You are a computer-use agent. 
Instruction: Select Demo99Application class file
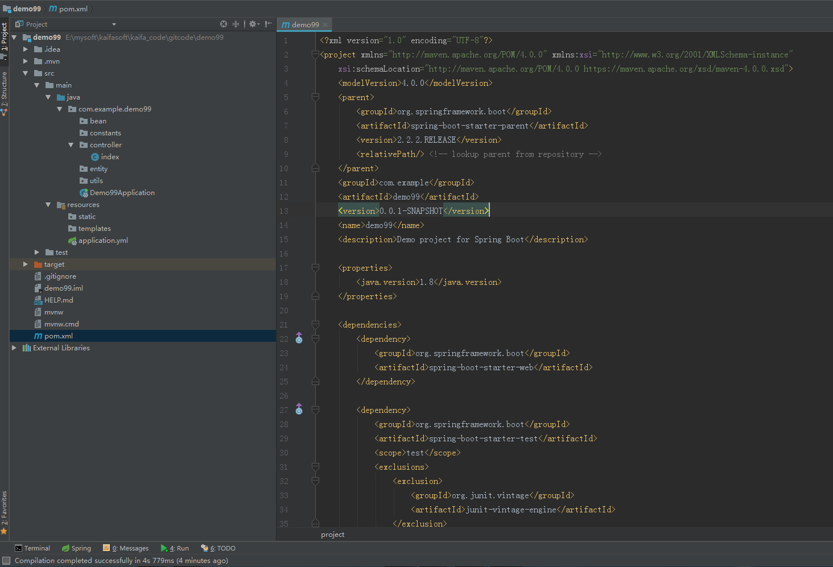(x=122, y=193)
